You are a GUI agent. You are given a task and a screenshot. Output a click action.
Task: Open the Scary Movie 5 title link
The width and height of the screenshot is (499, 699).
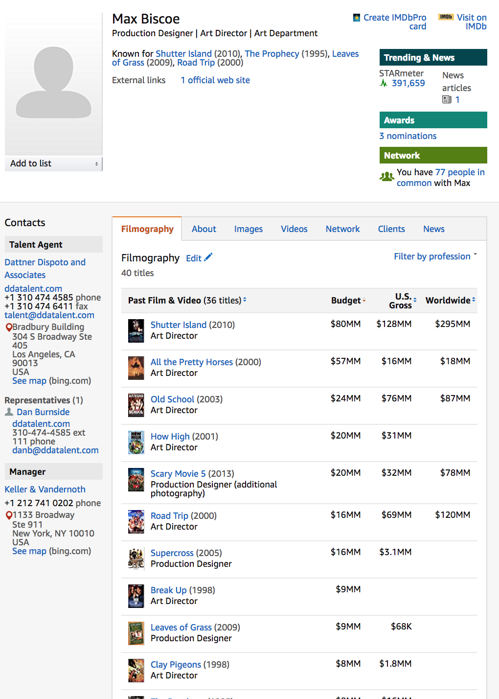(x=178, y=474)
